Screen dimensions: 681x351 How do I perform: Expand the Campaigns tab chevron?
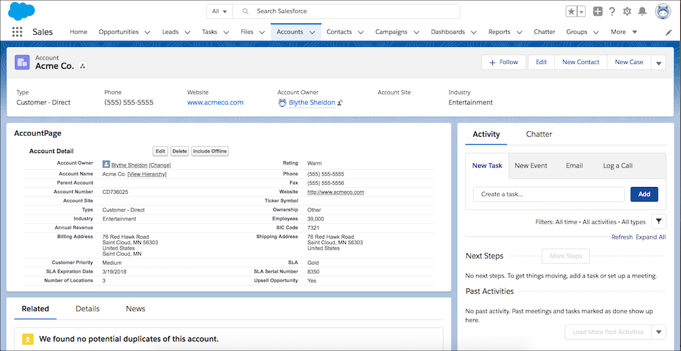416,32
